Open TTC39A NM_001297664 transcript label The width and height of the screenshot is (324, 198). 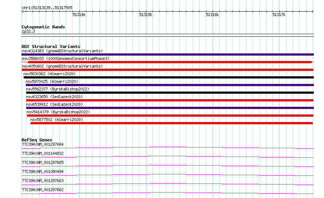point(43,144)
